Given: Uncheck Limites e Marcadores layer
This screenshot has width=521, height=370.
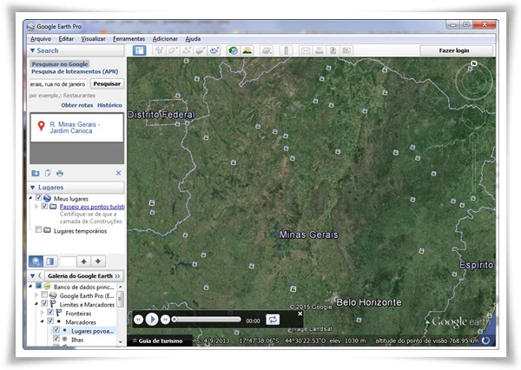Looking at the screenshot, I should [44, 303].
